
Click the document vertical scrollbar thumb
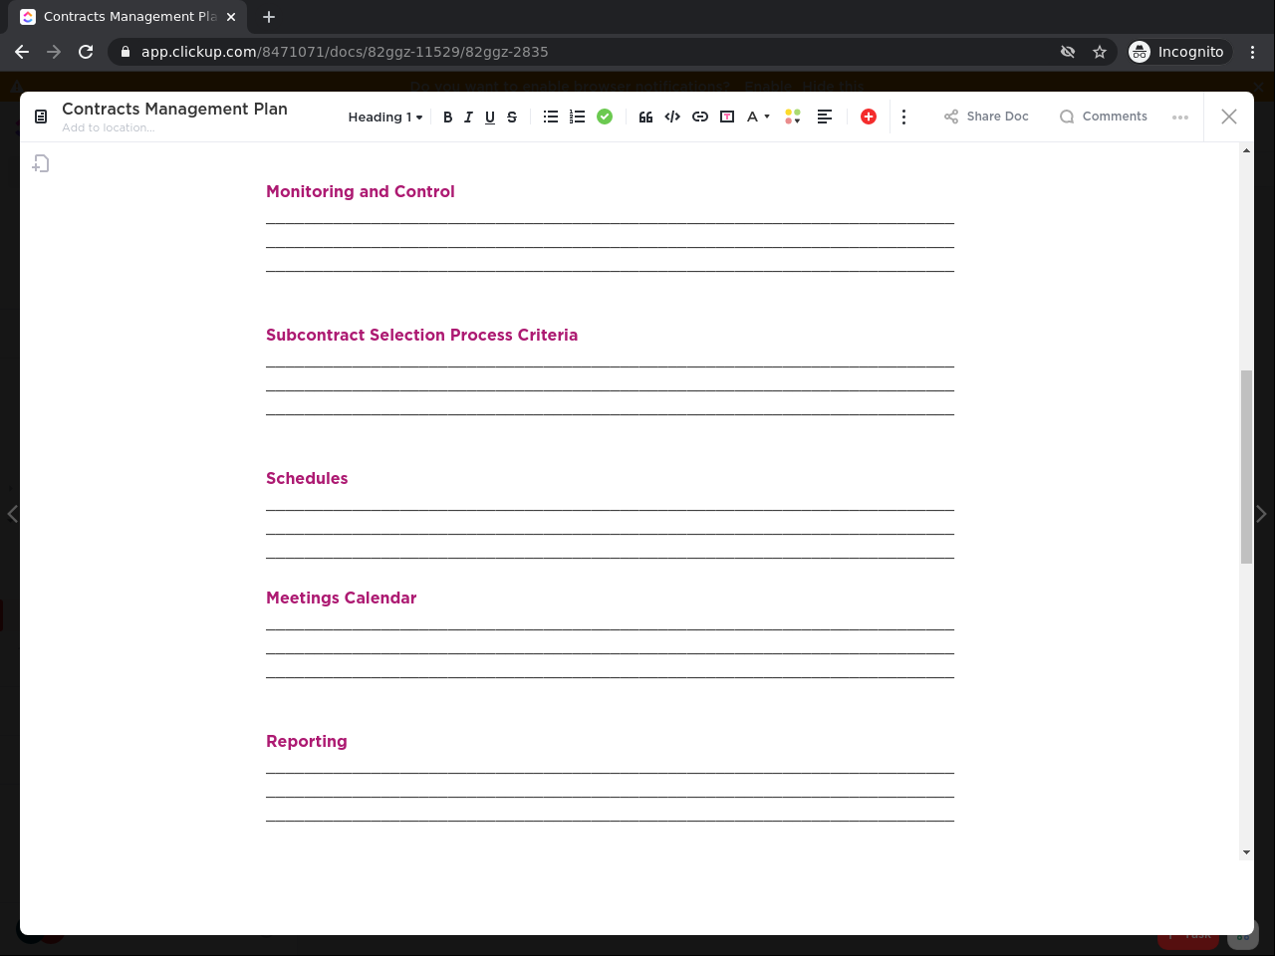[1246, 466]
